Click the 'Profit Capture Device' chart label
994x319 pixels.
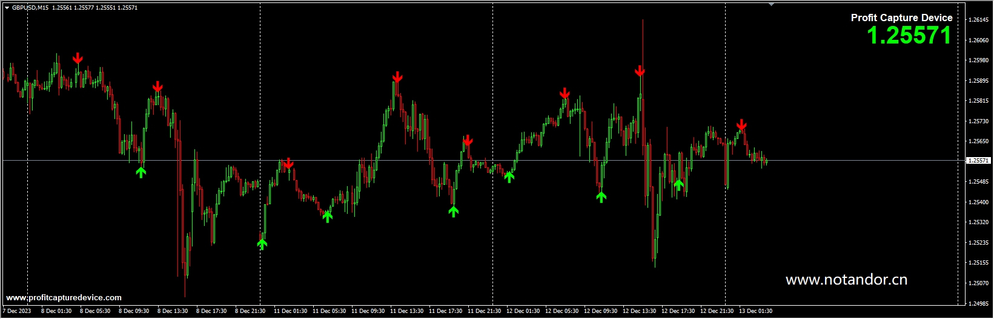click(x=902, y=18)
